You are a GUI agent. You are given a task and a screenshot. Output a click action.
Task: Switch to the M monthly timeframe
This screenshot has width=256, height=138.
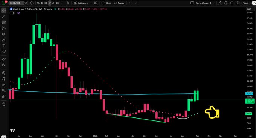[53, 3]
